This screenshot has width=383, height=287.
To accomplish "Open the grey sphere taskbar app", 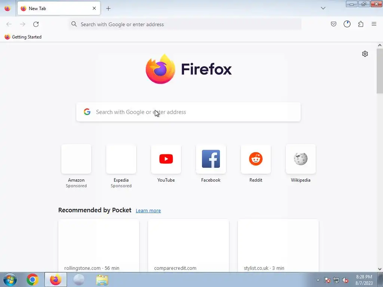I will point(79,280).
